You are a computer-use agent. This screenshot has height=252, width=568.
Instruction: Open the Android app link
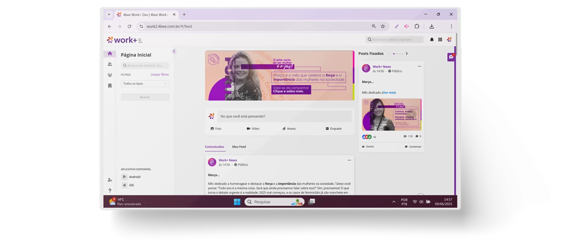pos(131,177)
